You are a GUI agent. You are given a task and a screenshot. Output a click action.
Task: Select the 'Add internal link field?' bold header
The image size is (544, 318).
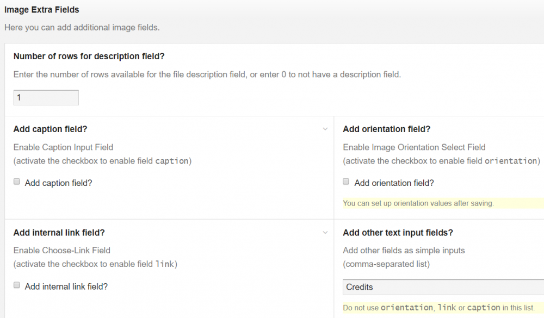click(59, 233)
